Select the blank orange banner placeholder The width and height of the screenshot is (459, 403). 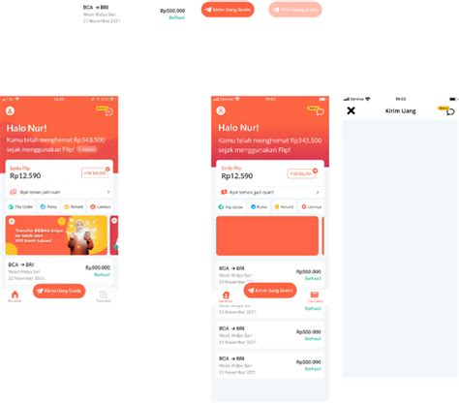click(x=267, y=235)
